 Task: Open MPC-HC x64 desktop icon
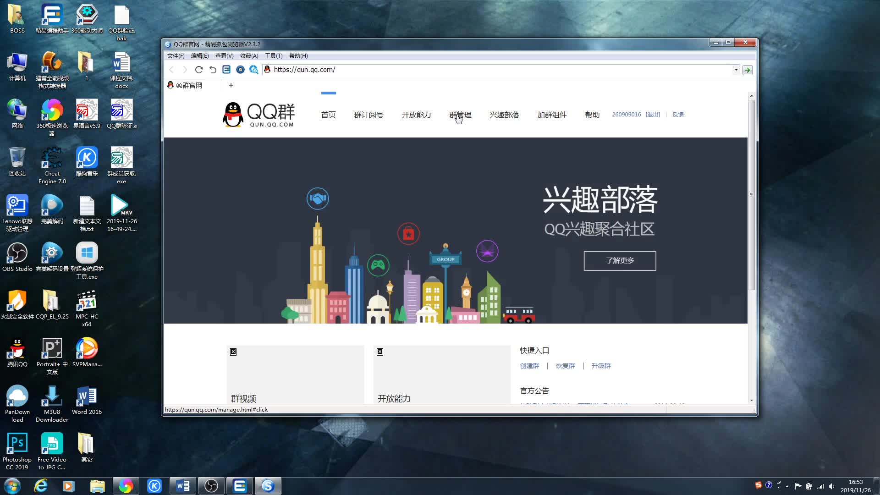point(87,308)
